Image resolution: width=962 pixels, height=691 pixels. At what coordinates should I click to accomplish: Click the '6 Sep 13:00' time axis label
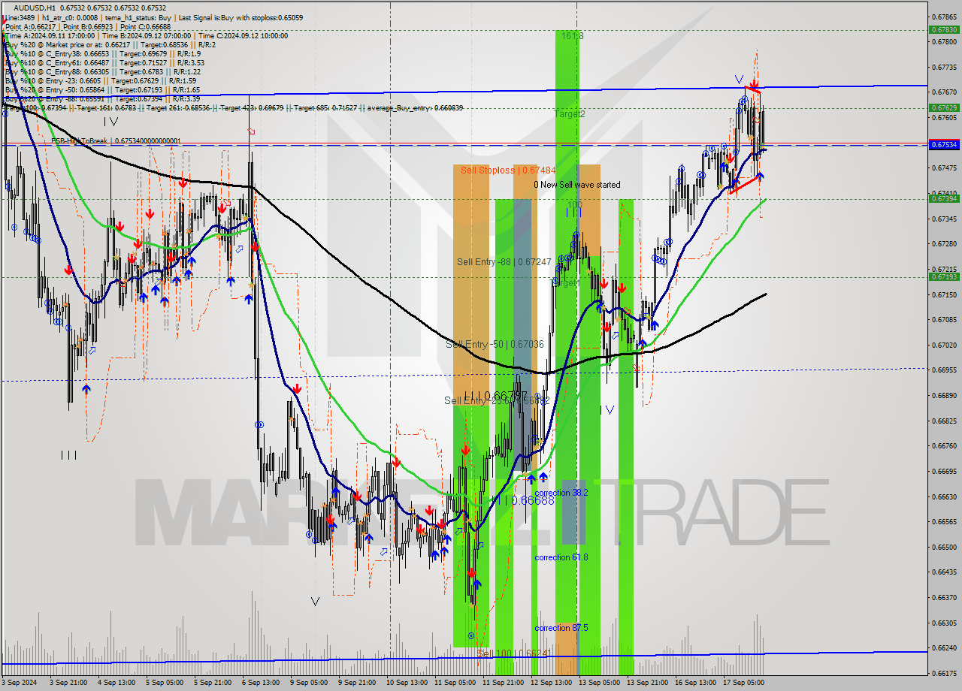260,683
